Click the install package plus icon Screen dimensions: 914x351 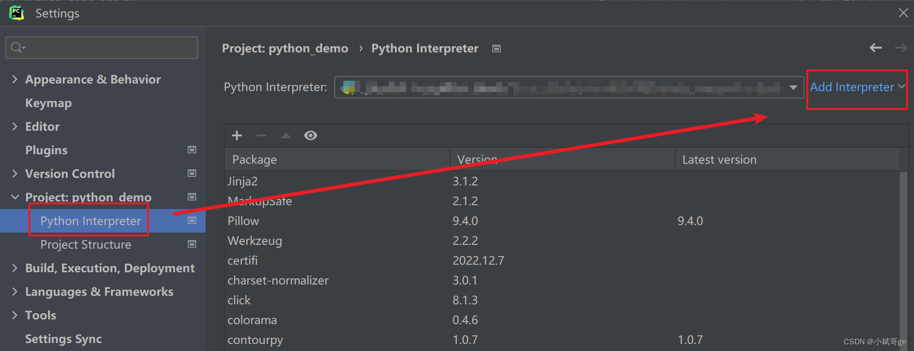point(237,136)
